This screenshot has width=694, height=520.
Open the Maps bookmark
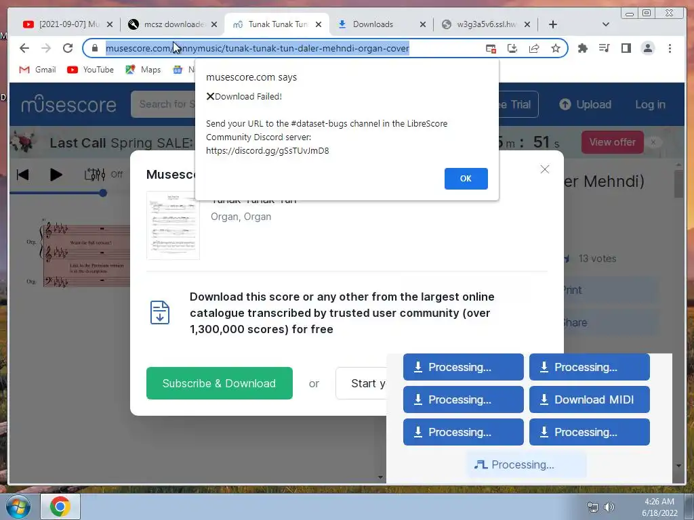pyautogui.click(x=143, y=70)
